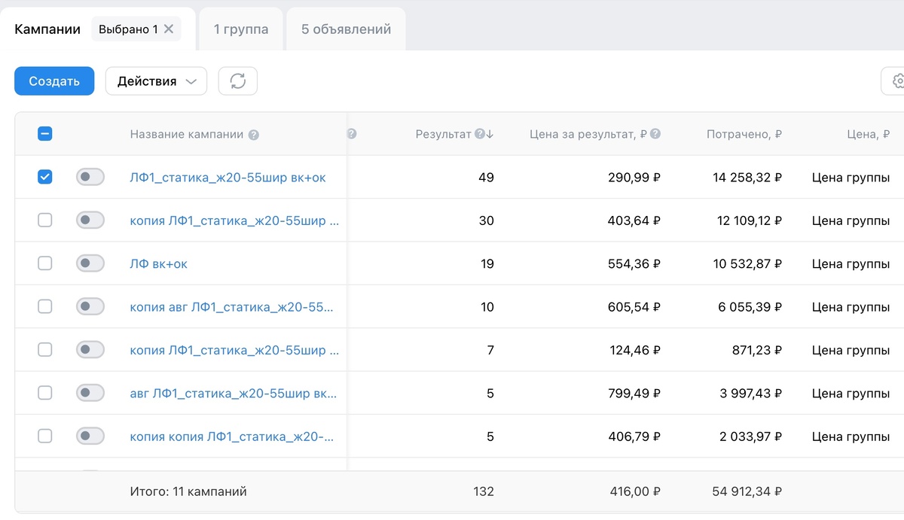Uncheck the ЛФ1_статика_ж20-55шир вк+ок campaign checkbox

(45, 178)
